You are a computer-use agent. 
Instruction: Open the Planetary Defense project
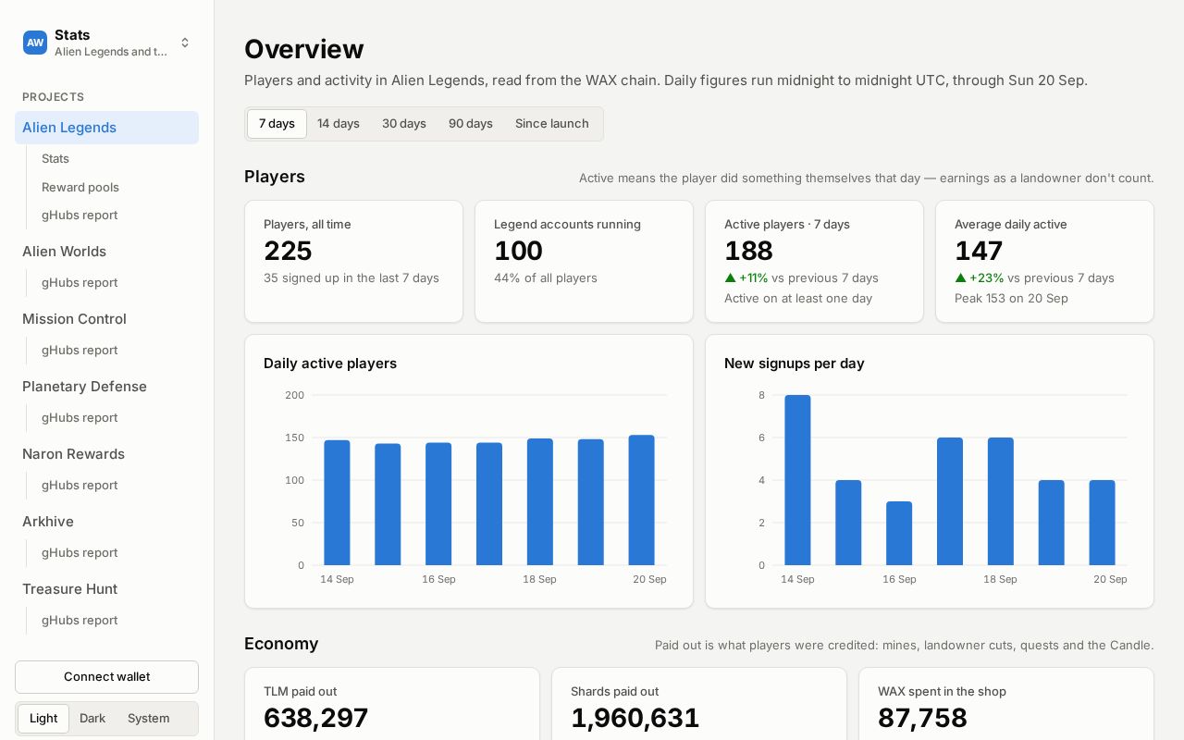pos(84,387)
